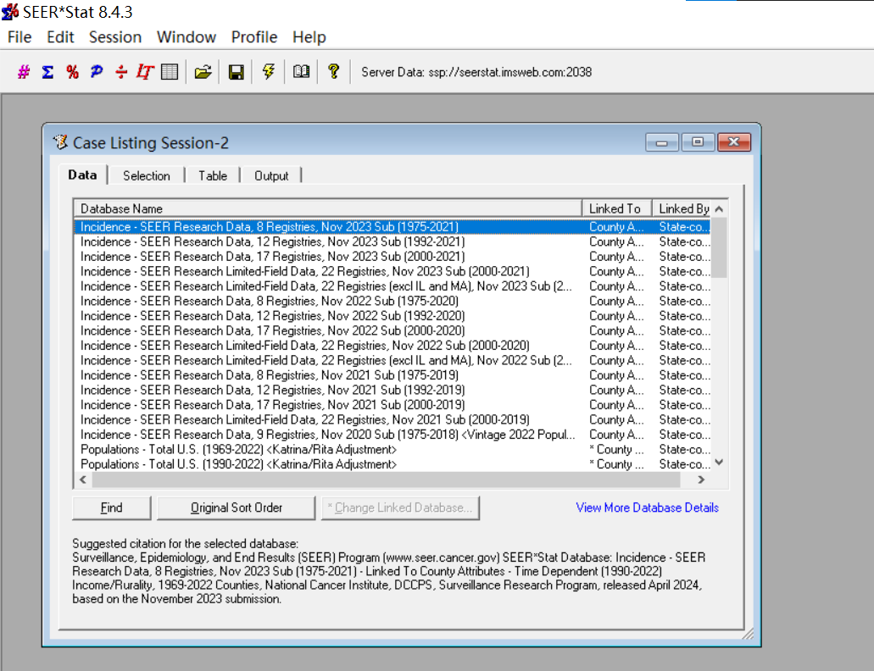Screen dimensions: 874x671
Task: Click the Execute lightning bolt icon
Action: [x=269, y=72]
